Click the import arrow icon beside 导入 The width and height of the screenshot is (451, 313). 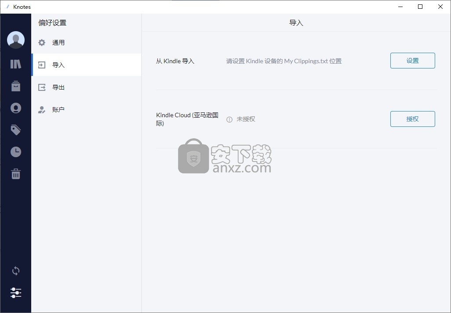point(42,65)
